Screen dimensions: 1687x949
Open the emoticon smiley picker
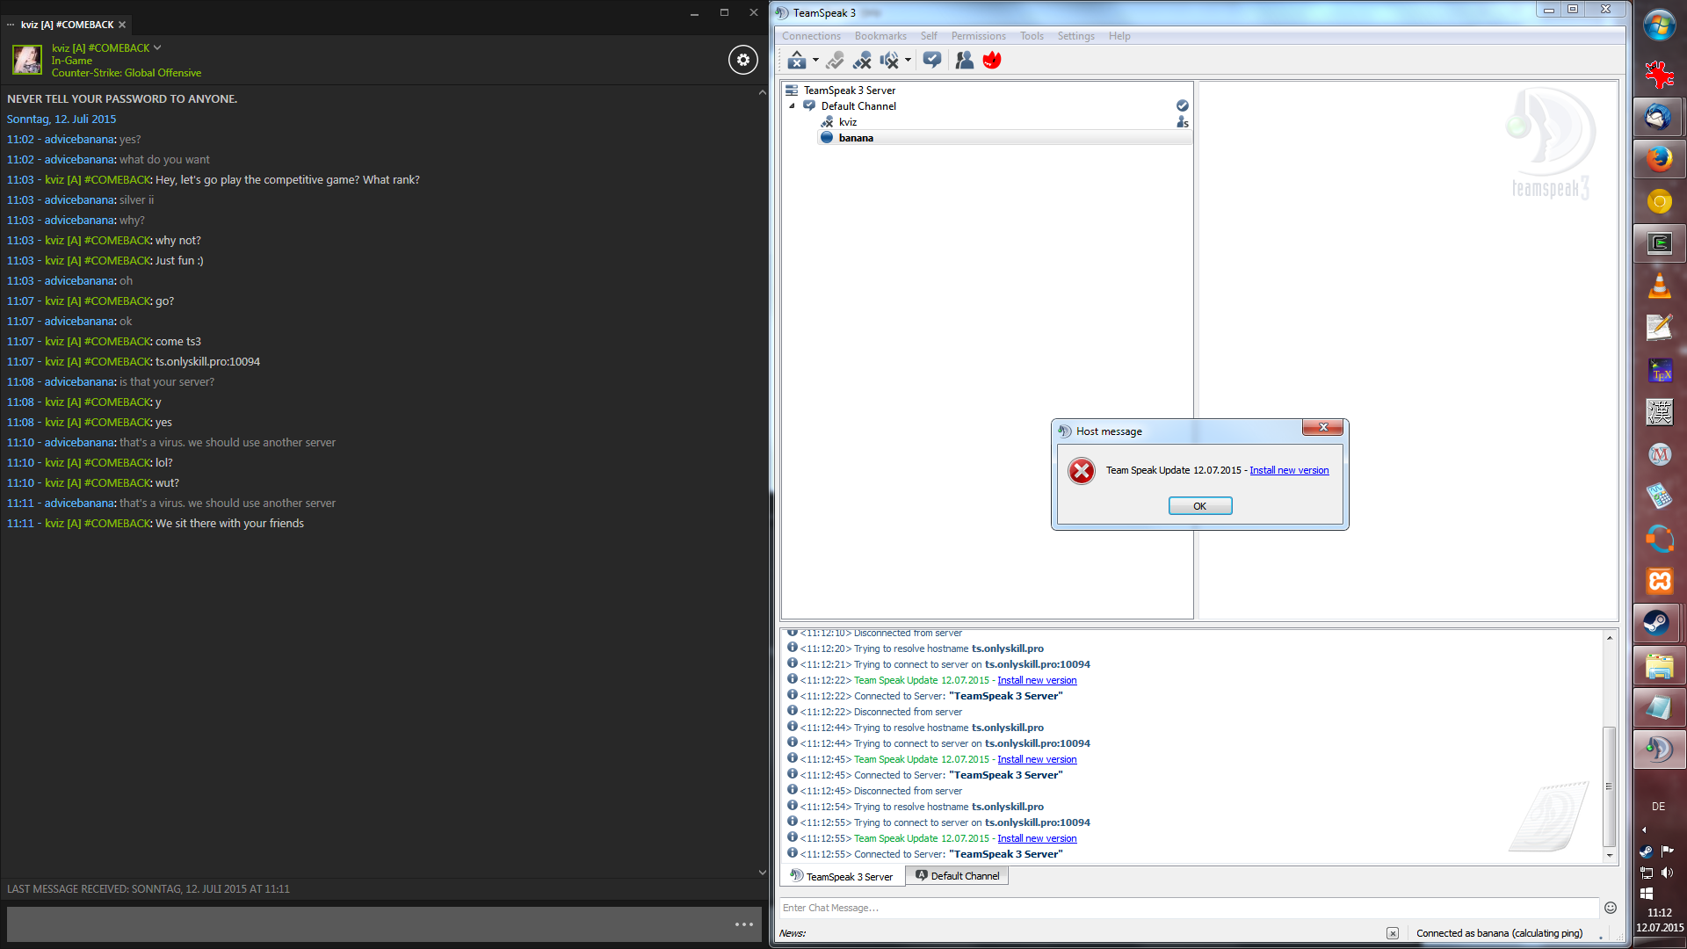[x=1610, y=908]
